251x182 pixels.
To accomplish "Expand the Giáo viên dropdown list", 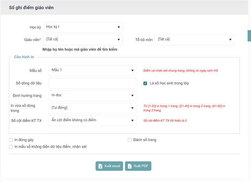I will click(x=82, y=39).
